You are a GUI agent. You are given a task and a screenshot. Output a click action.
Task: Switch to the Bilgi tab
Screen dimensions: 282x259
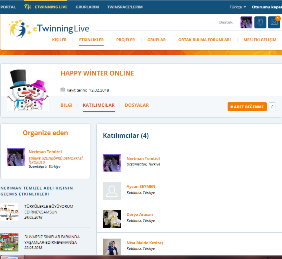click(66, 105)
